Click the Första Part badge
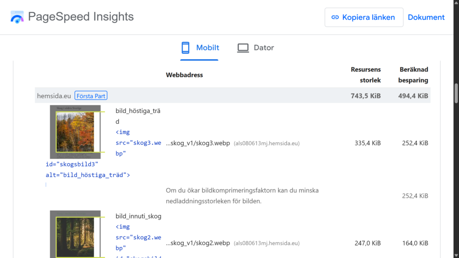Screen dimensions: 459x258 (91, 96)
